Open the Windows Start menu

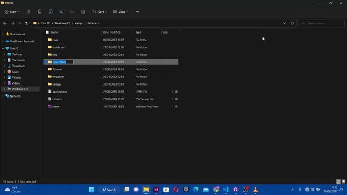[x=92, y=190]
